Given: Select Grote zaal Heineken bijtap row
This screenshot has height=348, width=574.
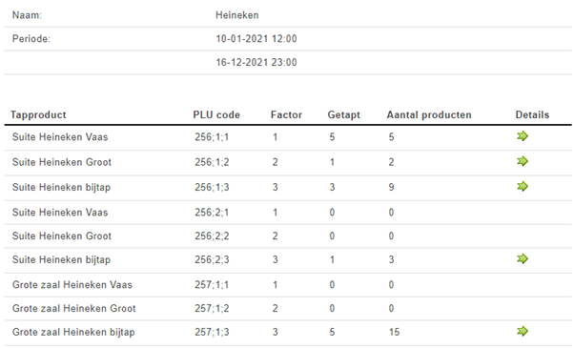Looking at the screenshot, I should pyautogui.click(x=288, y=332).
